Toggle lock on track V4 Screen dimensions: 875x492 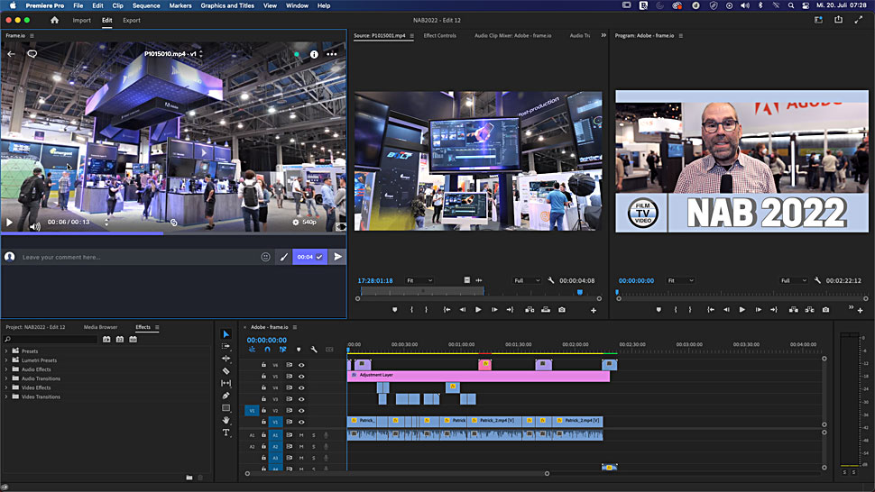click(264, 387)
